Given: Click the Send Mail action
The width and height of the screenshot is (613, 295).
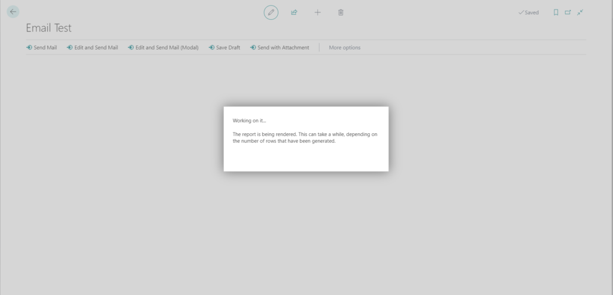Looking at the screenshot, I should pos(41,48).
